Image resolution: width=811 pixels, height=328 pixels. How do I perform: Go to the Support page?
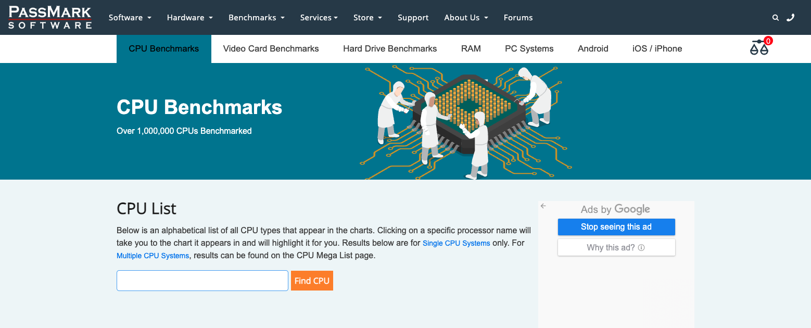coord(413,18)
